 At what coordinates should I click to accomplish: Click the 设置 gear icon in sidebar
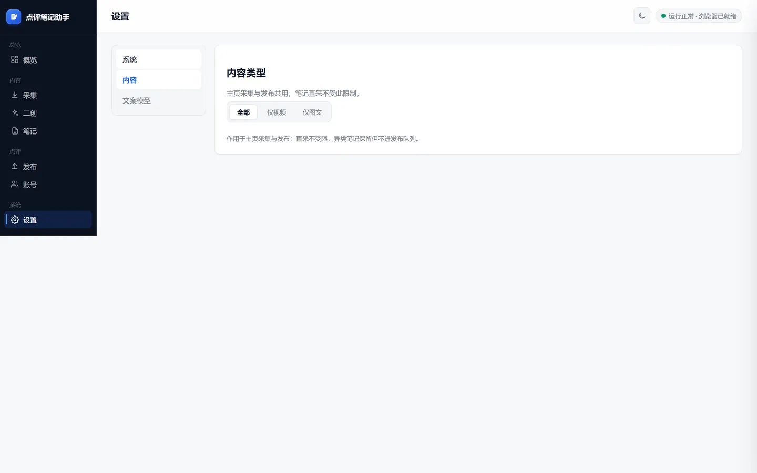pos(15,220)
